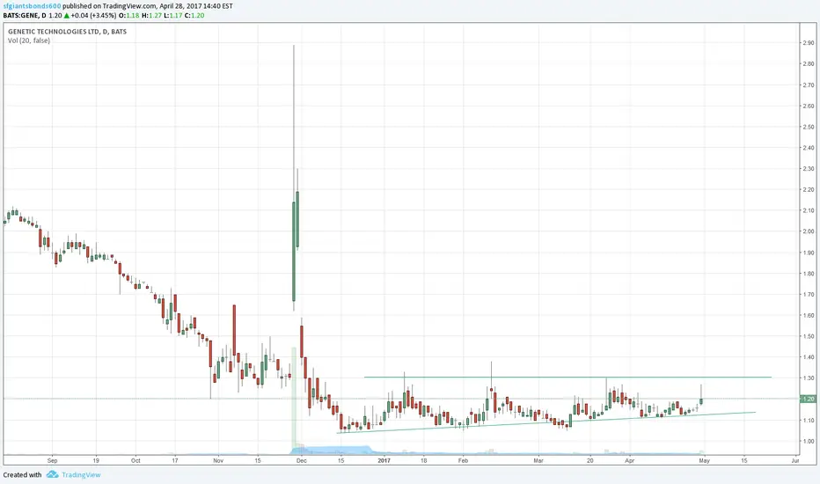Click the 2.00 price axis label
820x484 pixels.
click(809, 231)
